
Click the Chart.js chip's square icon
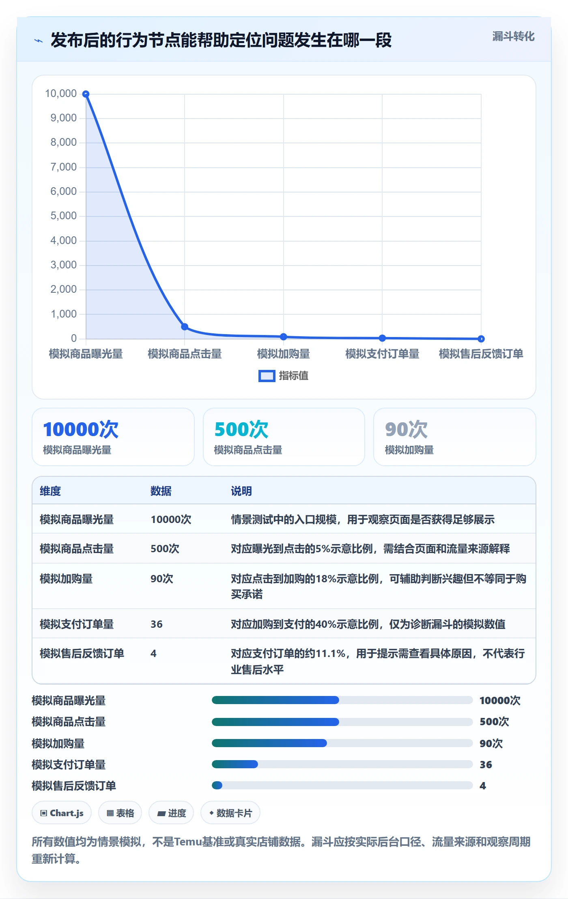[x=43, y=813]
